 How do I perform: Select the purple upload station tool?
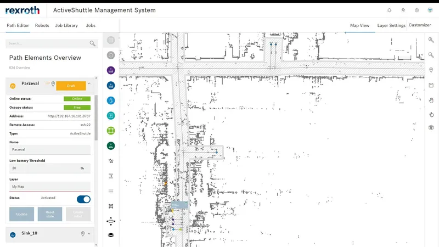point(111,70)
